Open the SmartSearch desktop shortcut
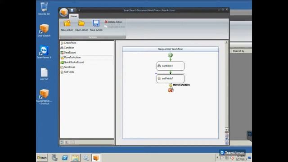Image resolution: width=288 pixels, height=162 pixels. tap(44, 30)
